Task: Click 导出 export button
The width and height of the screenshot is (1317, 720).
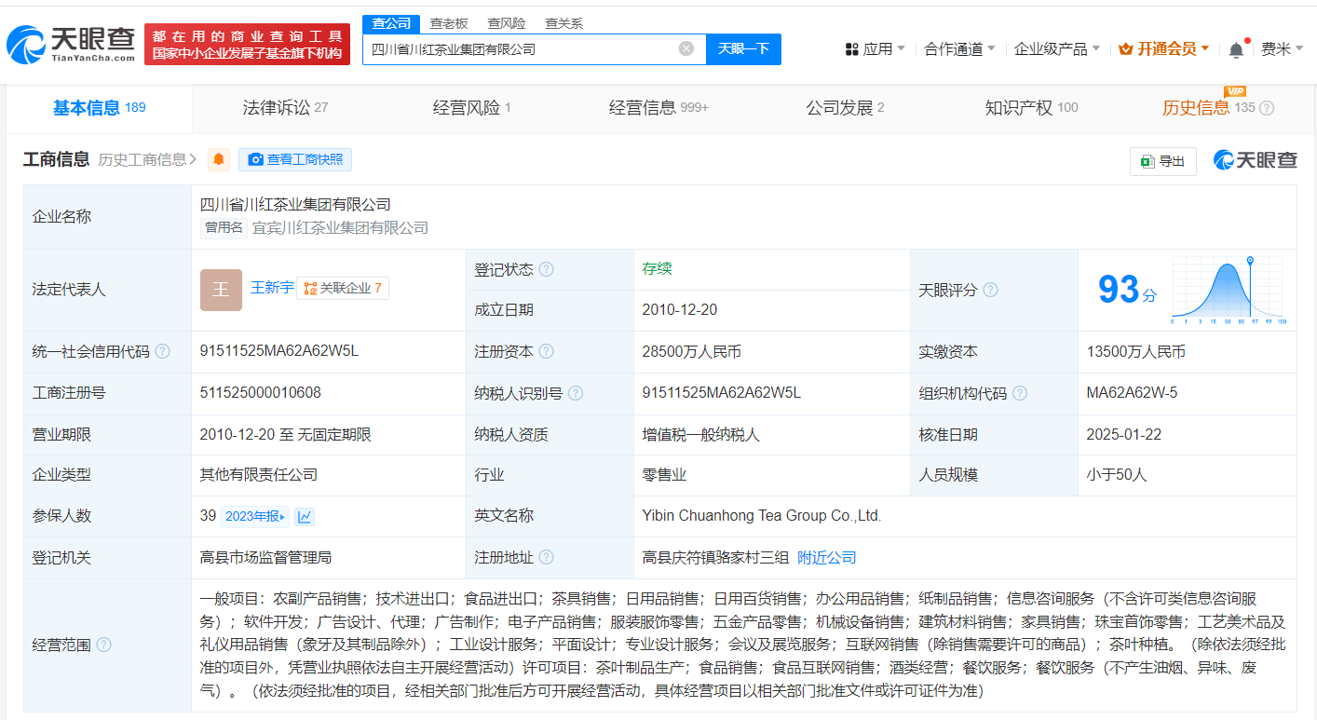Action: (x=1162, y=161)
